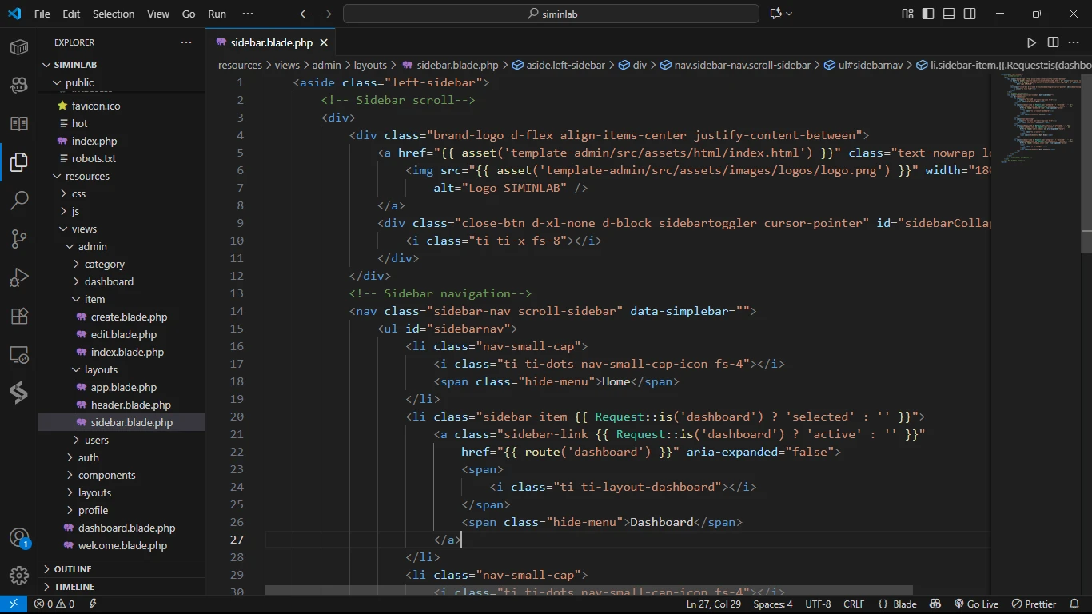Viewport: 1092px width, 614px height.
Task: Open the Manage settings gear
Action: click(x=19, y=575)
